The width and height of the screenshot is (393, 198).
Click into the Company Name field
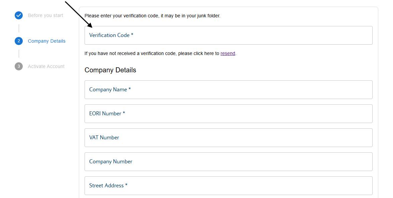[228, 89]
